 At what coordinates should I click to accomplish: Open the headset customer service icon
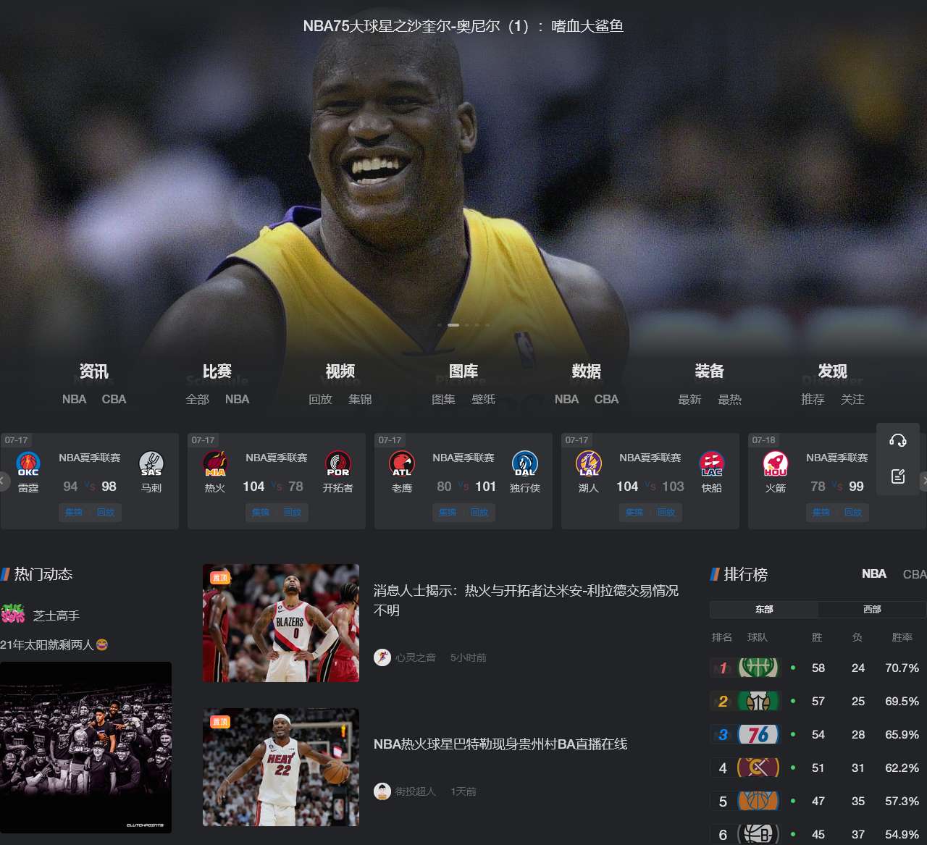point(898,440)
